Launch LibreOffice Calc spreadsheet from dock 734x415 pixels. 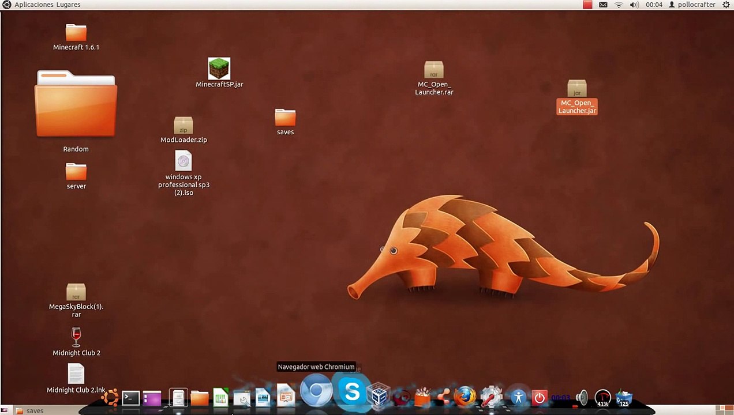point(221,398)
